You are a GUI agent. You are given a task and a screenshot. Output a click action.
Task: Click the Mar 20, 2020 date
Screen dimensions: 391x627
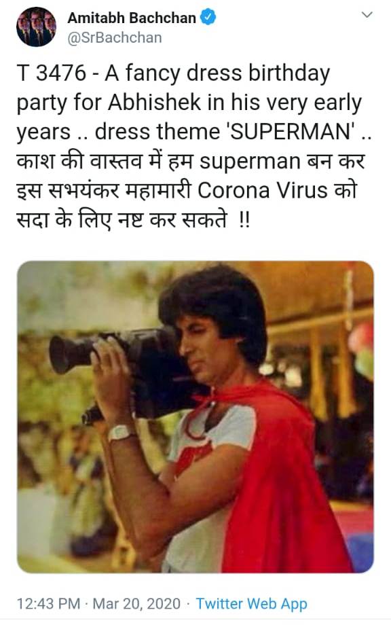(136, 603)
